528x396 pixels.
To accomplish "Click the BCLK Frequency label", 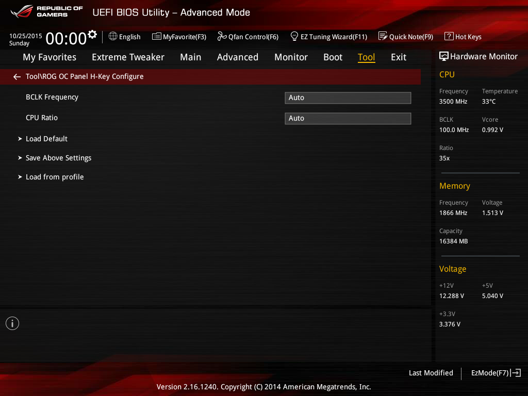I will [x=52, y=97].
